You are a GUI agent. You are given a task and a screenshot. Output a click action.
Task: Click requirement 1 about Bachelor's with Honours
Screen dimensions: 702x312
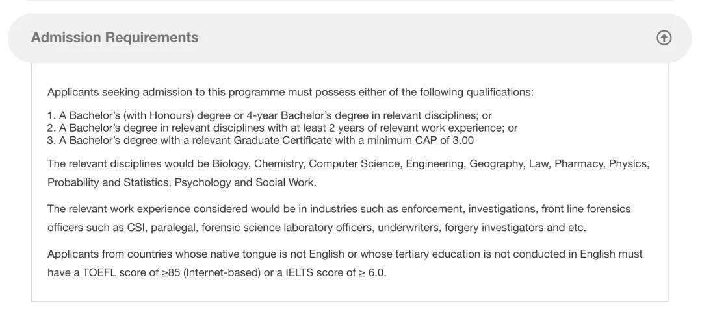269,115
